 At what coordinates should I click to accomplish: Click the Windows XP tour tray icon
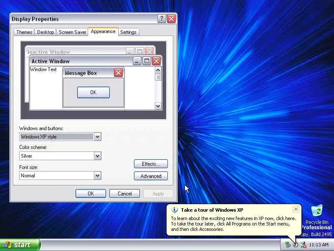click(x=296, y=245)
